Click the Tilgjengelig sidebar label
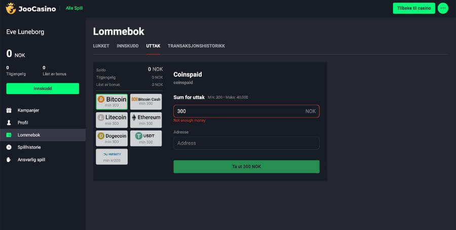The image size is (456, 230). 16,74
